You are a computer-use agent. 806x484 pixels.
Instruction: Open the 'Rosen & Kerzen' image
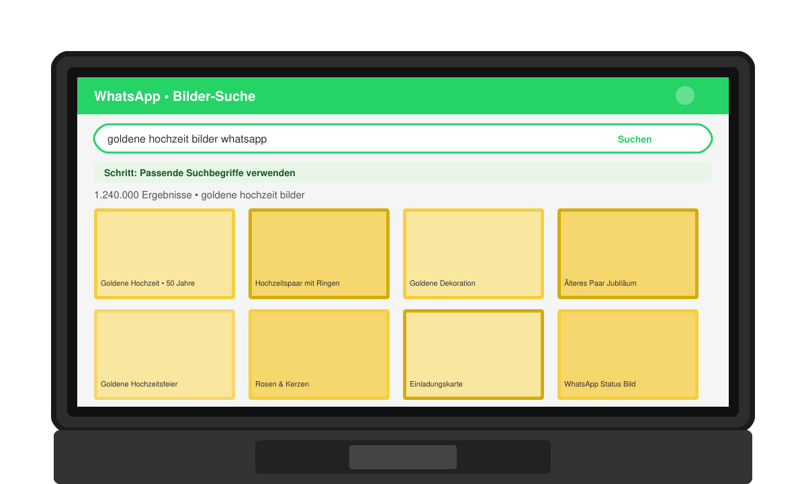[x=319, y=355]
